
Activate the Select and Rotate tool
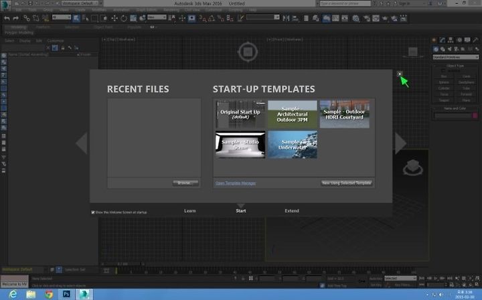(x=124, y=19)
